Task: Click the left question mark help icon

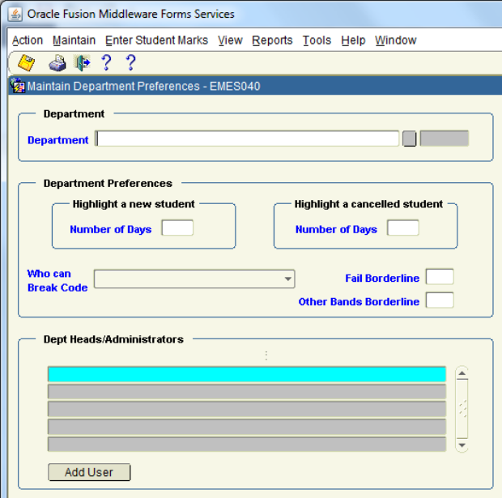Action: pyautogui.click(x=106, y=63)
